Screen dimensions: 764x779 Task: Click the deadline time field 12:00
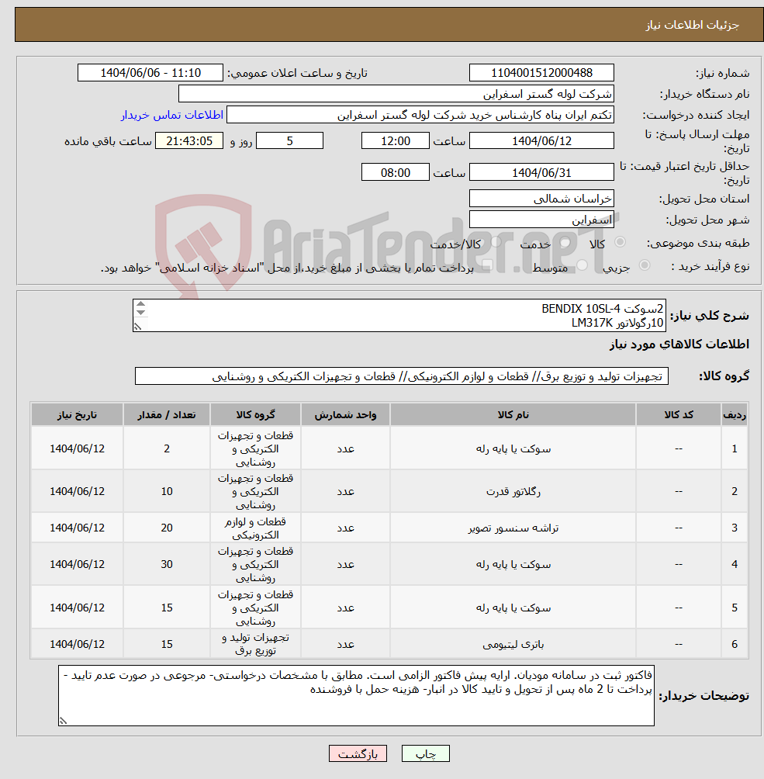pyautogui.click(x=396, y=140)
